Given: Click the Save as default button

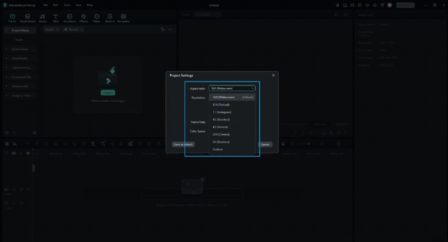Looking at the screenshot, I should click(183, 144).
